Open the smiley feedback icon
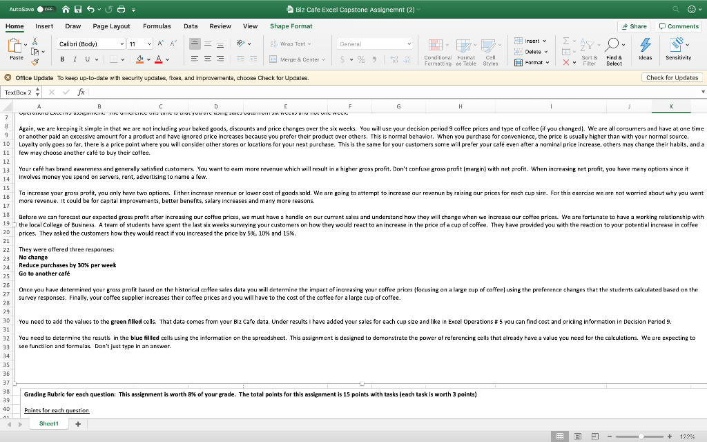The height and width of the screenshot is (442, 707). [x=691, y=9]
